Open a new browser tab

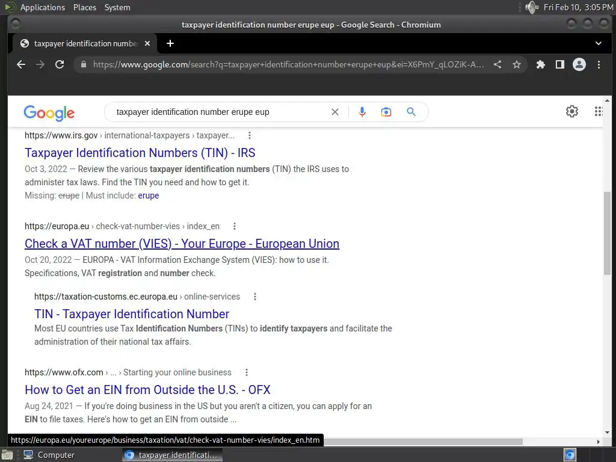170,43
